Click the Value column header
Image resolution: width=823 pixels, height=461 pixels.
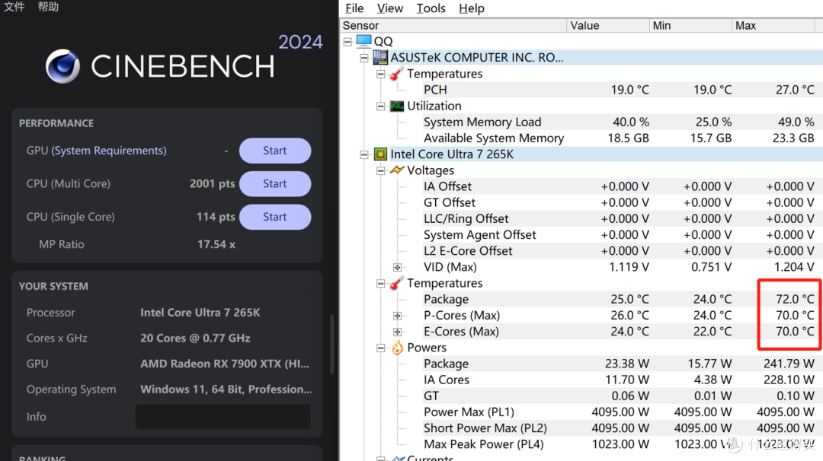(x=608, y=25)
